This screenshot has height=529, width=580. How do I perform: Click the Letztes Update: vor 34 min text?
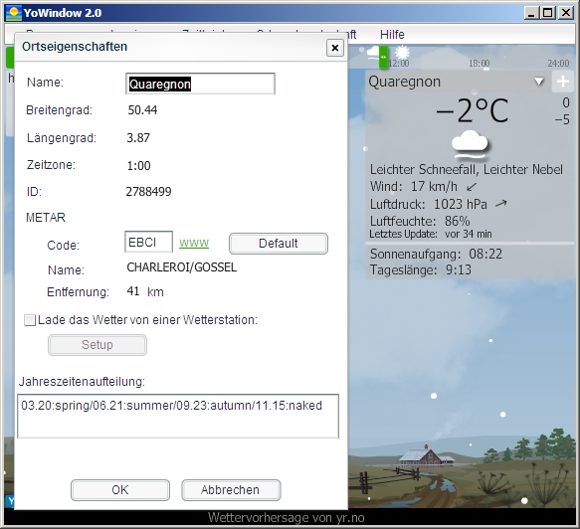click(x=431, y=234)
